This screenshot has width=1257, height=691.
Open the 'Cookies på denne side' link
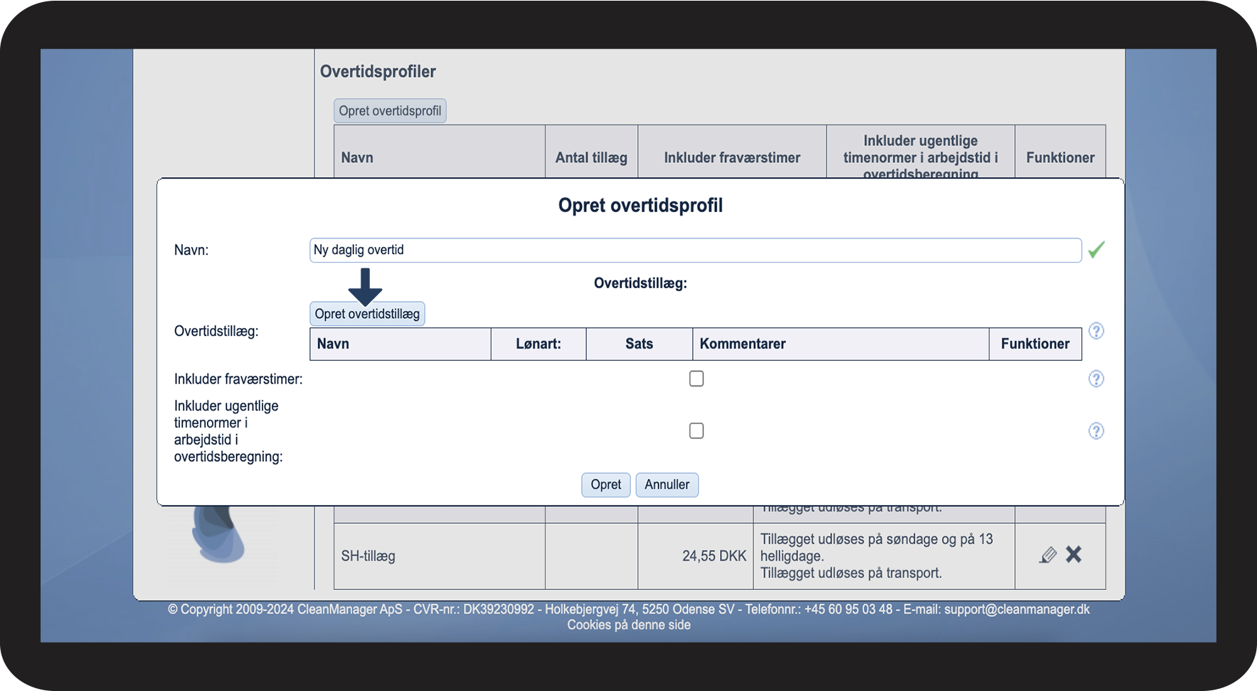pyautogui.click(x=629, y=625)
